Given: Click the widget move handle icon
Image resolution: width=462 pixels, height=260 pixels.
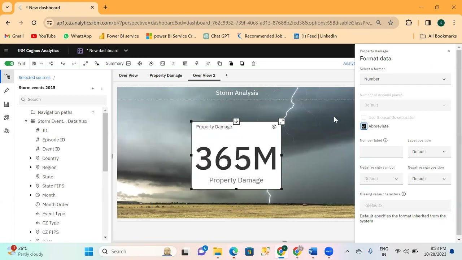Looking at the screenshot, I should coord(236,121).
